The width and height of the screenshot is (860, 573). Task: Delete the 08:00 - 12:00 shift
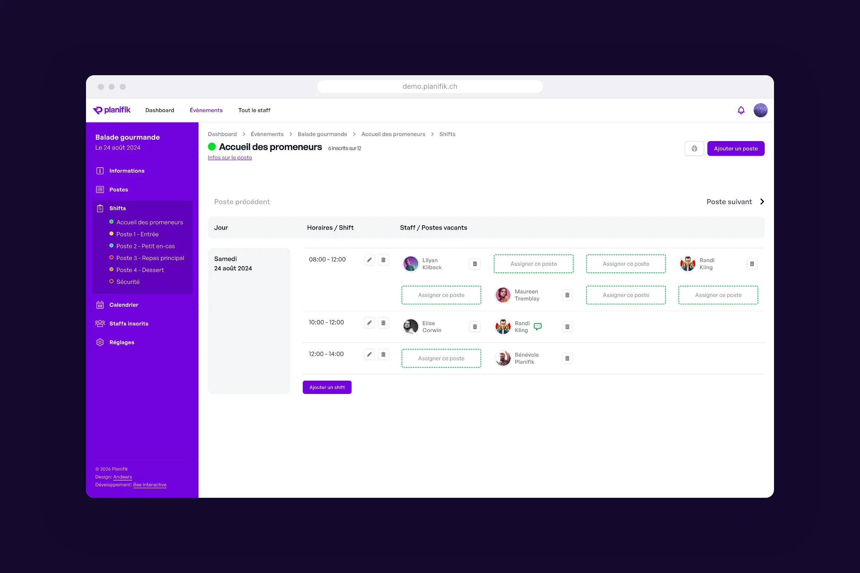point(383,260)
